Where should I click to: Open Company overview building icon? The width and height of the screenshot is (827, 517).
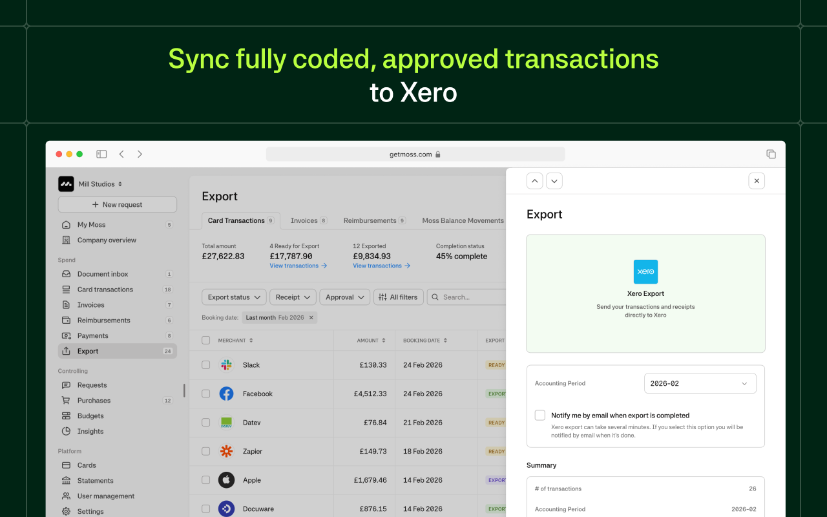pyautogui.click(x=66, y=240)
